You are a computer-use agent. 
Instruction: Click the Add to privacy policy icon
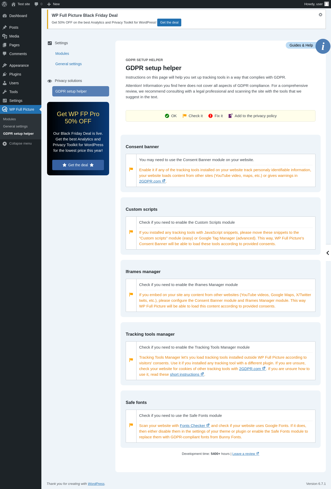(230, 116)
